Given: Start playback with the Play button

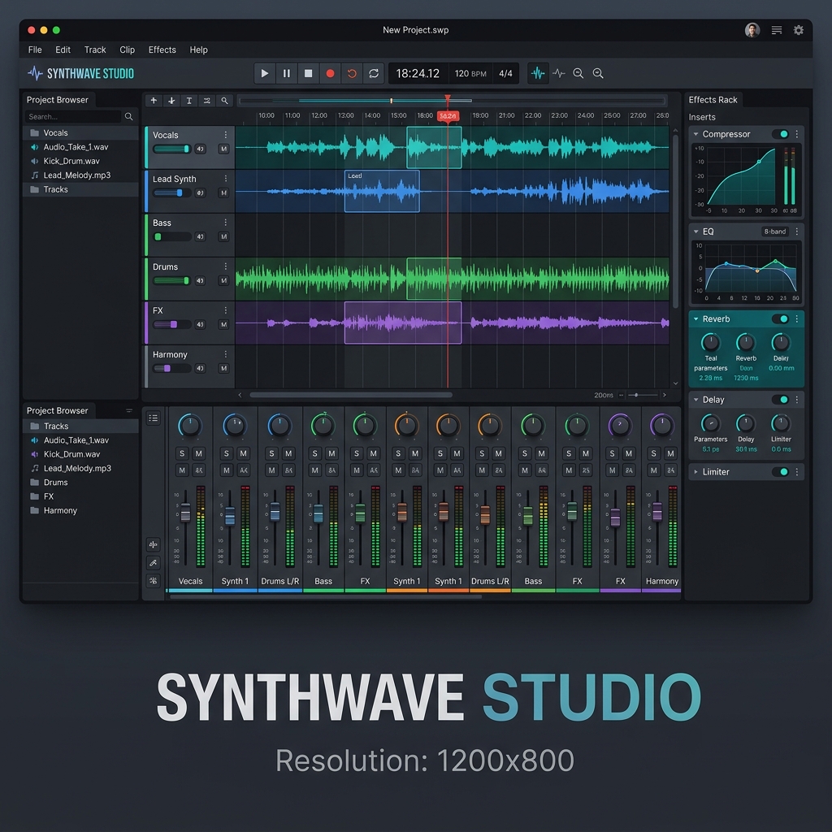Looking at the screenshot, I should click(264, 73).
